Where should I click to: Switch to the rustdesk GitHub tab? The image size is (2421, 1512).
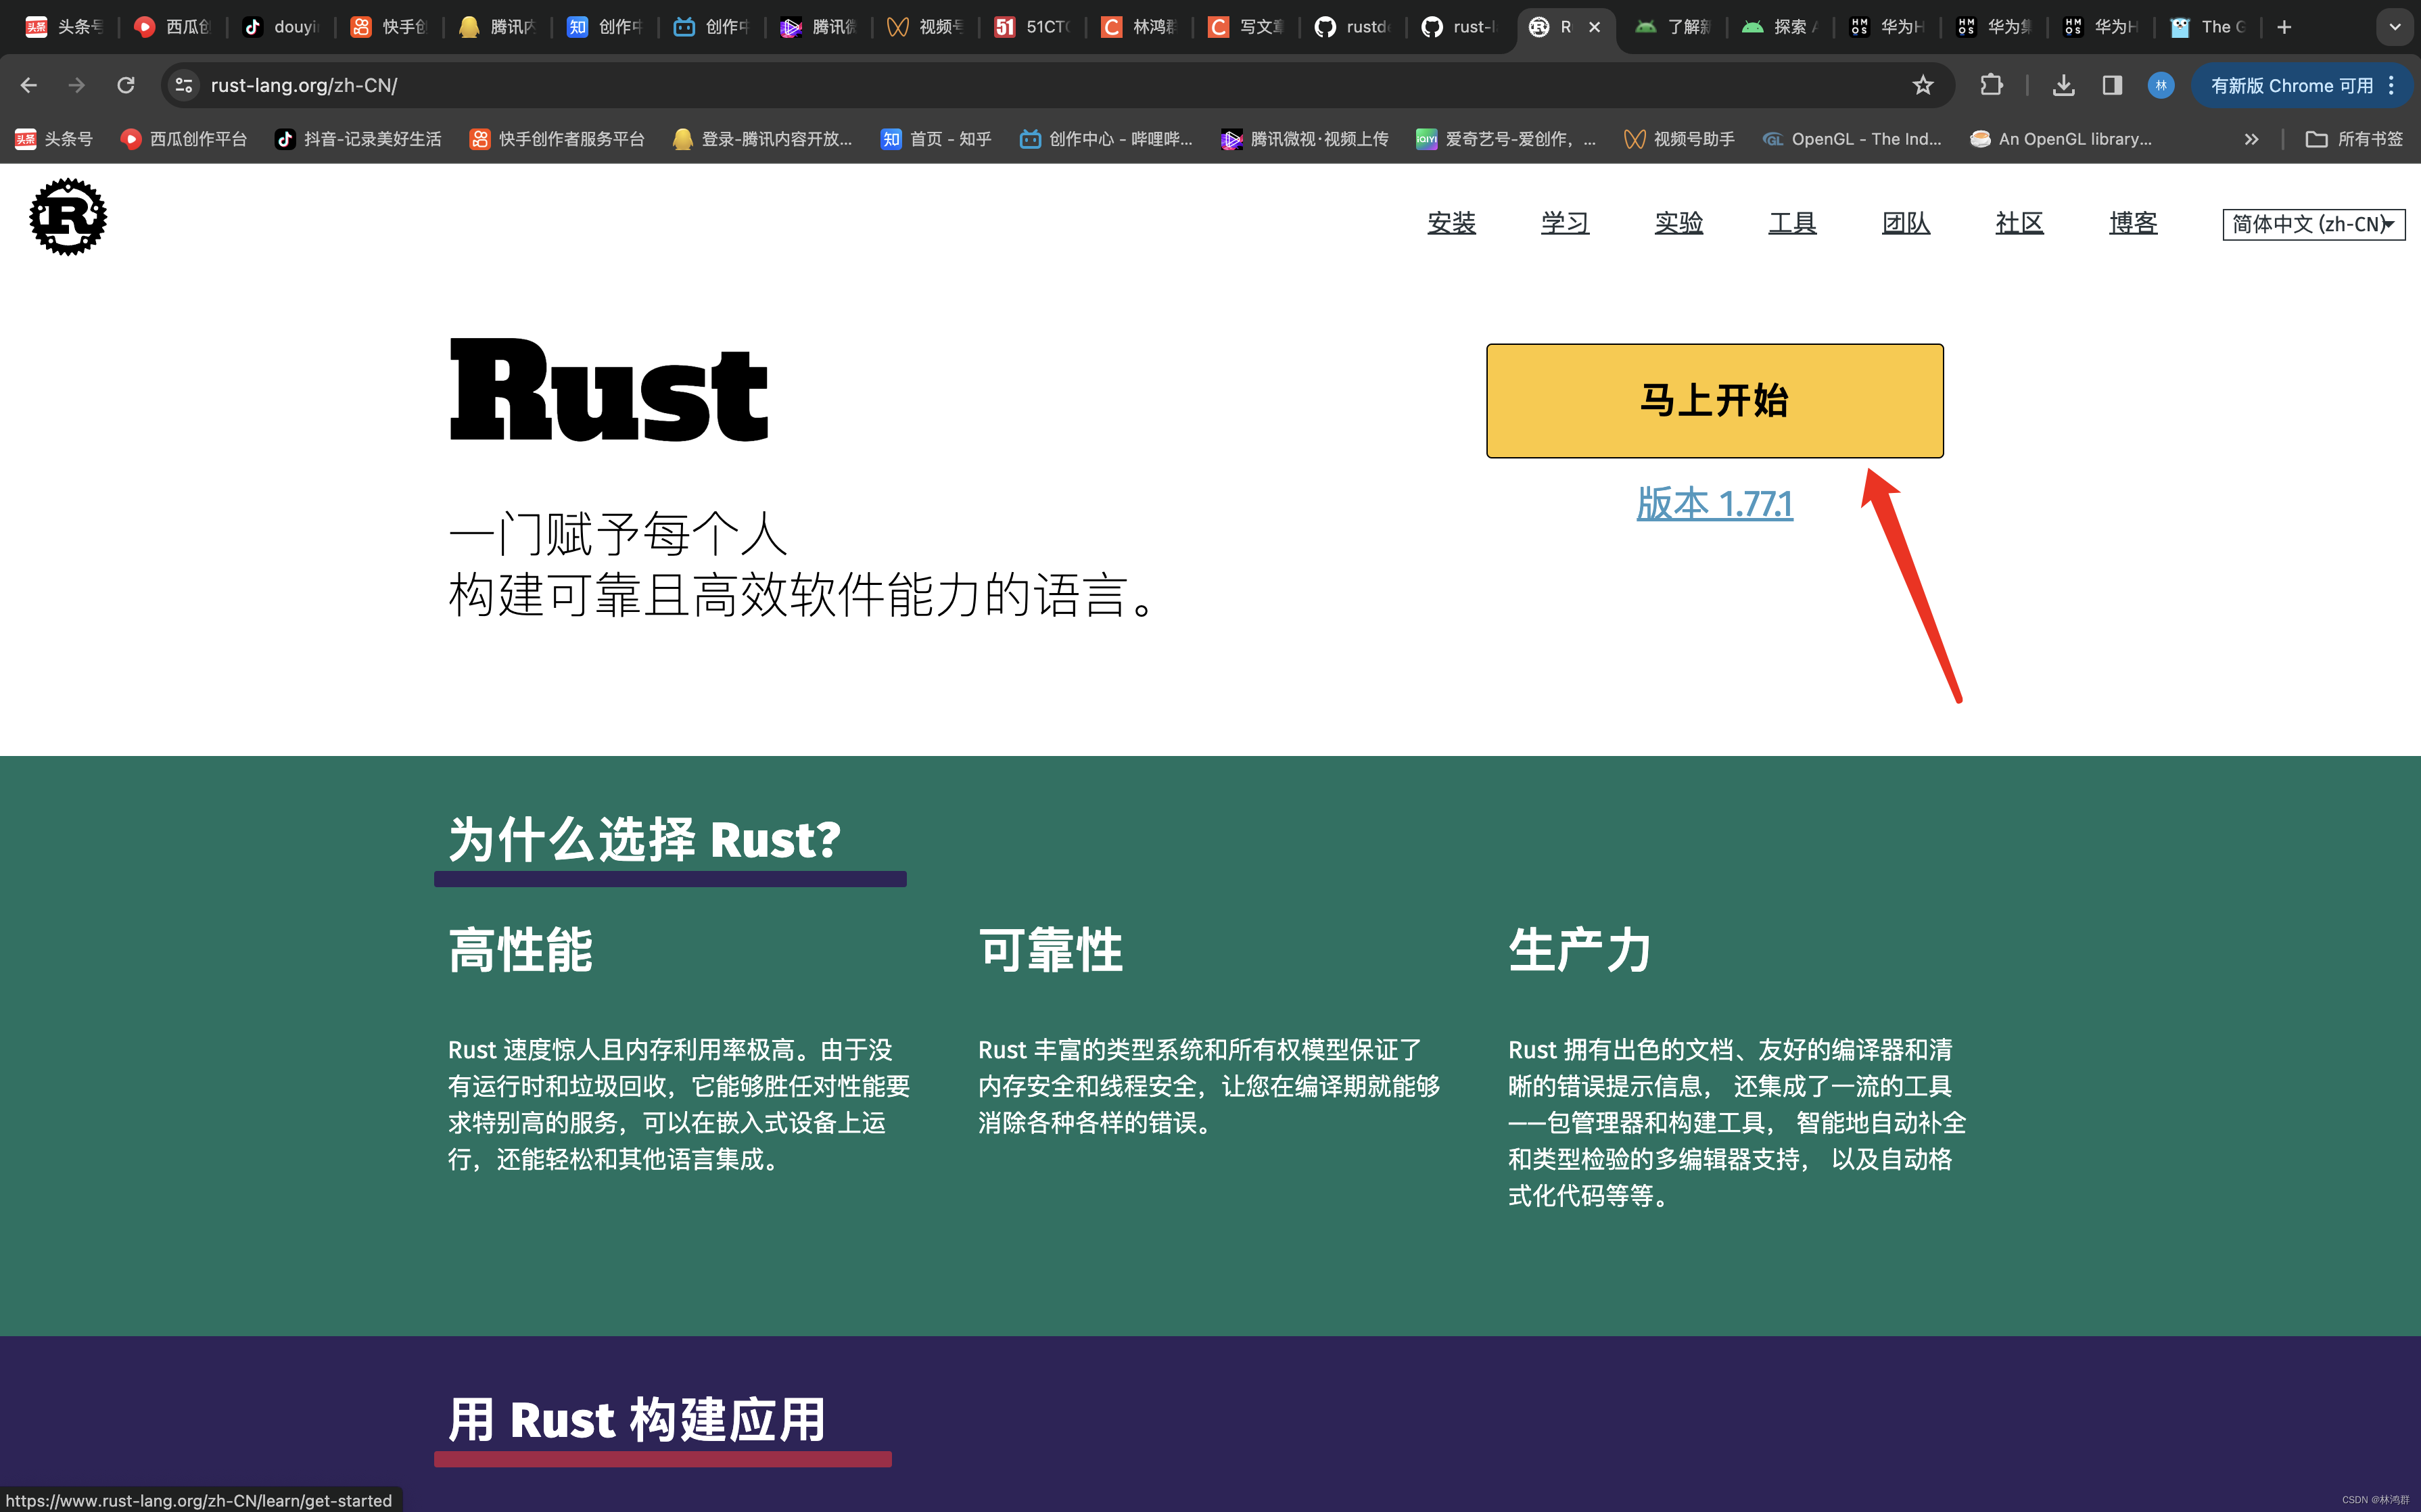pos(1352,27)
